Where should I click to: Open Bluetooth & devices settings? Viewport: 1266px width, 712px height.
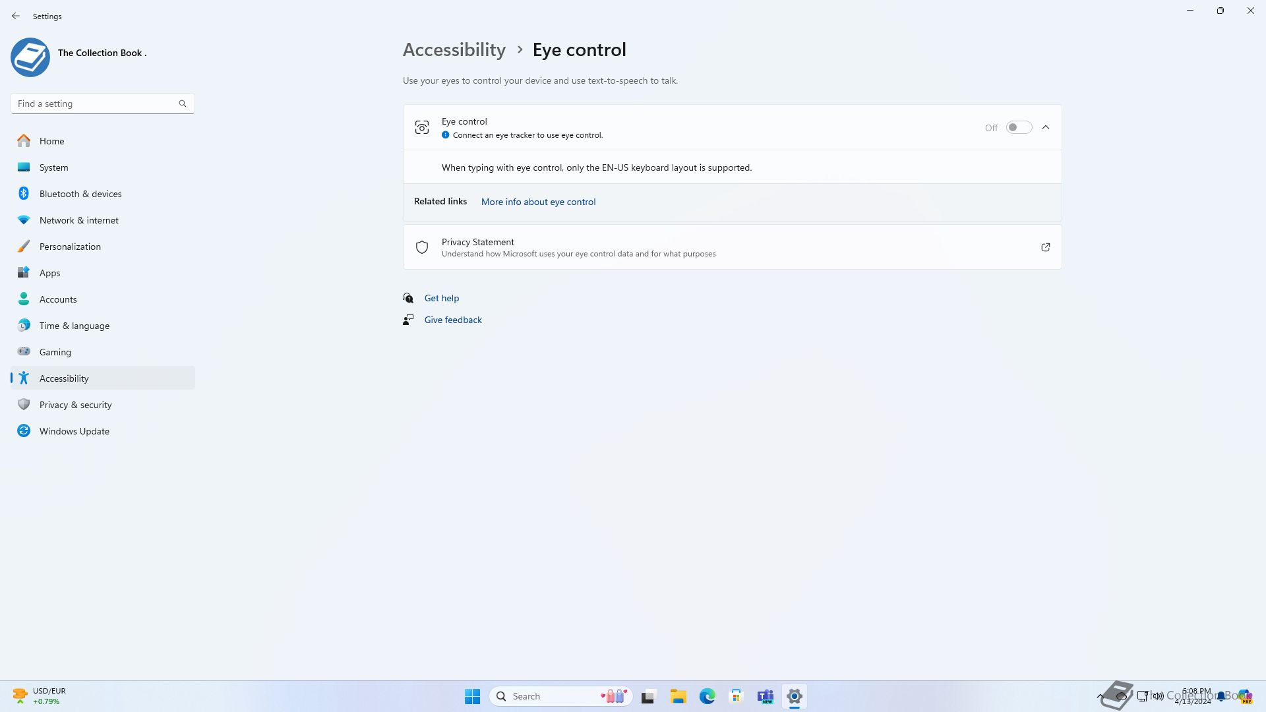click(x=102, y=194)
